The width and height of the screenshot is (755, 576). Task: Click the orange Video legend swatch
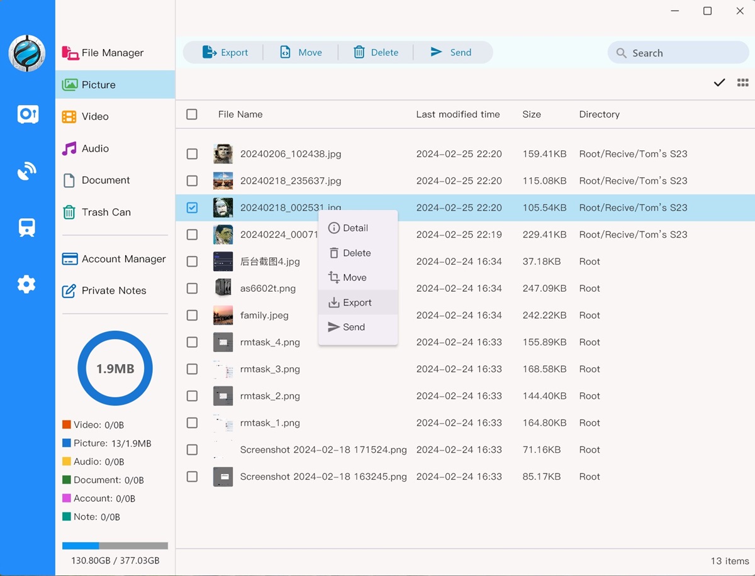(66, 425)
